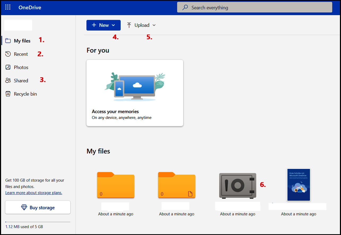Click the Access your memories card
Screen dimensions: 341x235
pyautogui.click(x=135, y=93)
